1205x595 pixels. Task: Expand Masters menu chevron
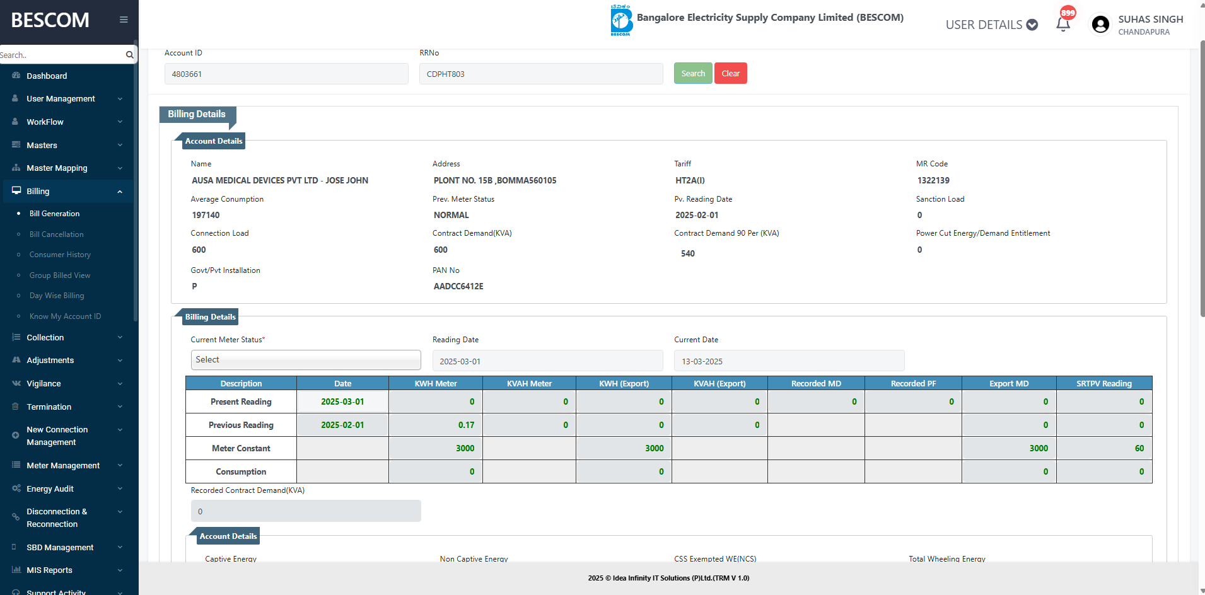[x=120, y=145]
